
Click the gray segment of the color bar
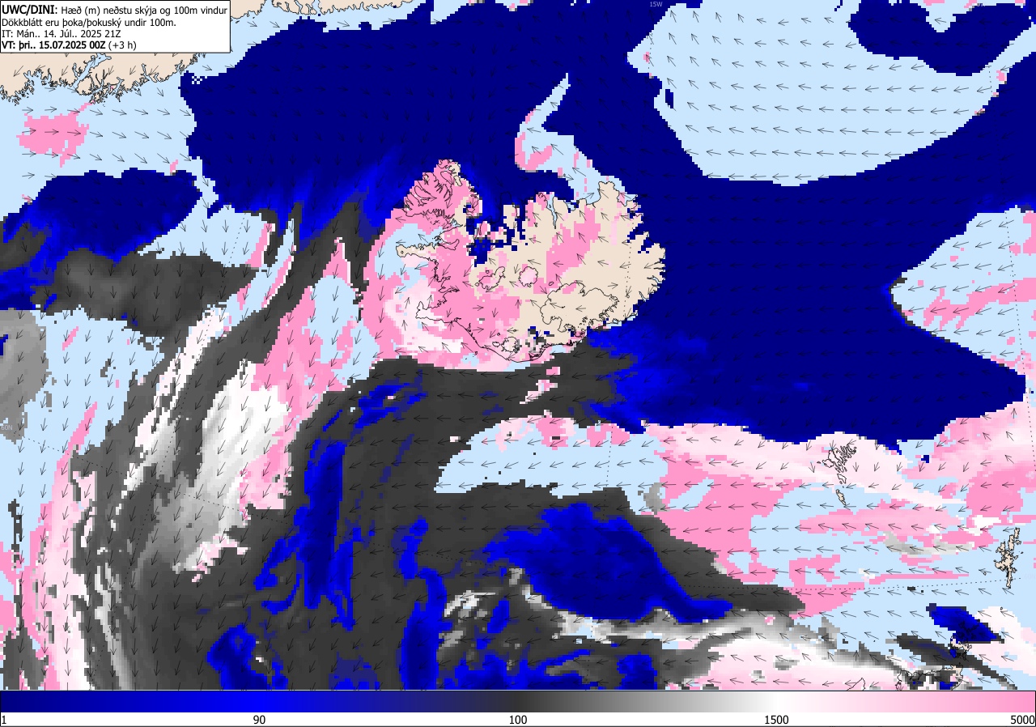pos(647,701)
